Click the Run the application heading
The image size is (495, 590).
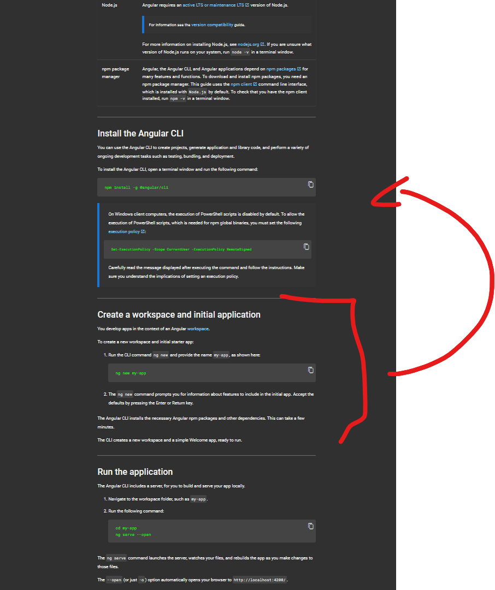coord(135,472)
